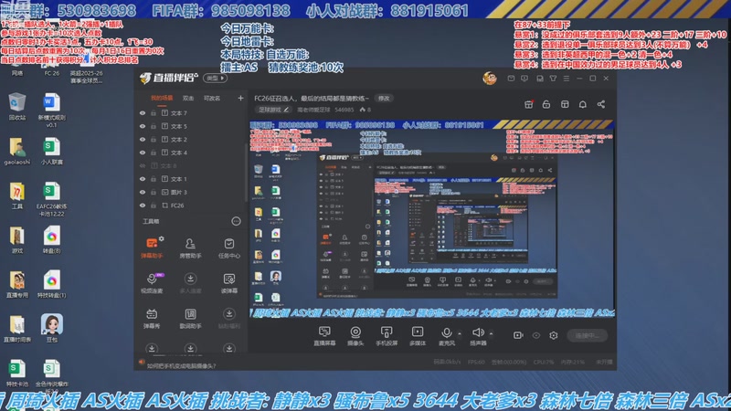
Task: Open the 房管助手 tool
Action: coord(190,248)
